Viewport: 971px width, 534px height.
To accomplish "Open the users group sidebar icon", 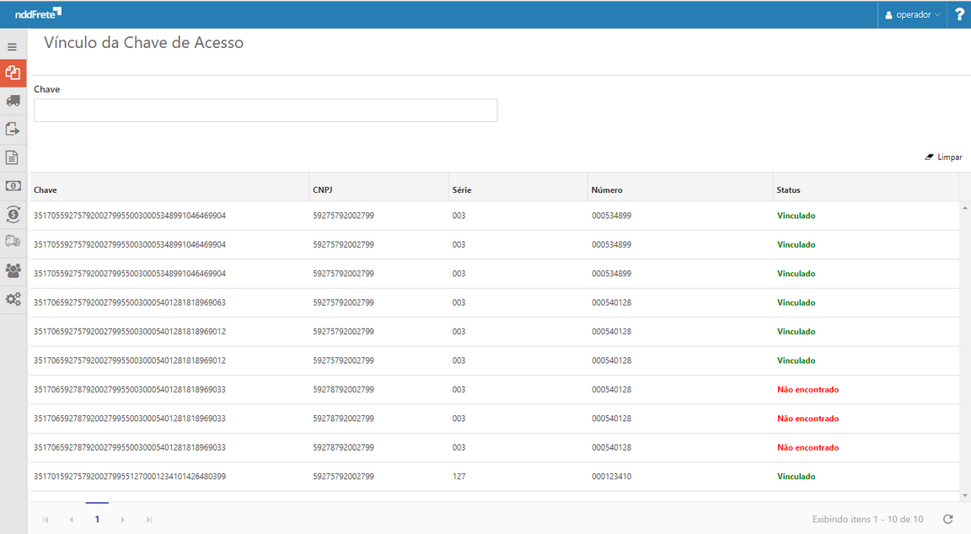I will 13,270.
